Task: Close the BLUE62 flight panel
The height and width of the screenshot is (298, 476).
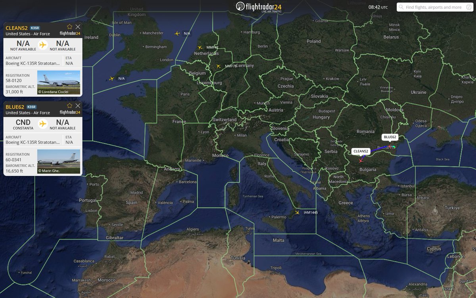Action: tap(78, 105)
